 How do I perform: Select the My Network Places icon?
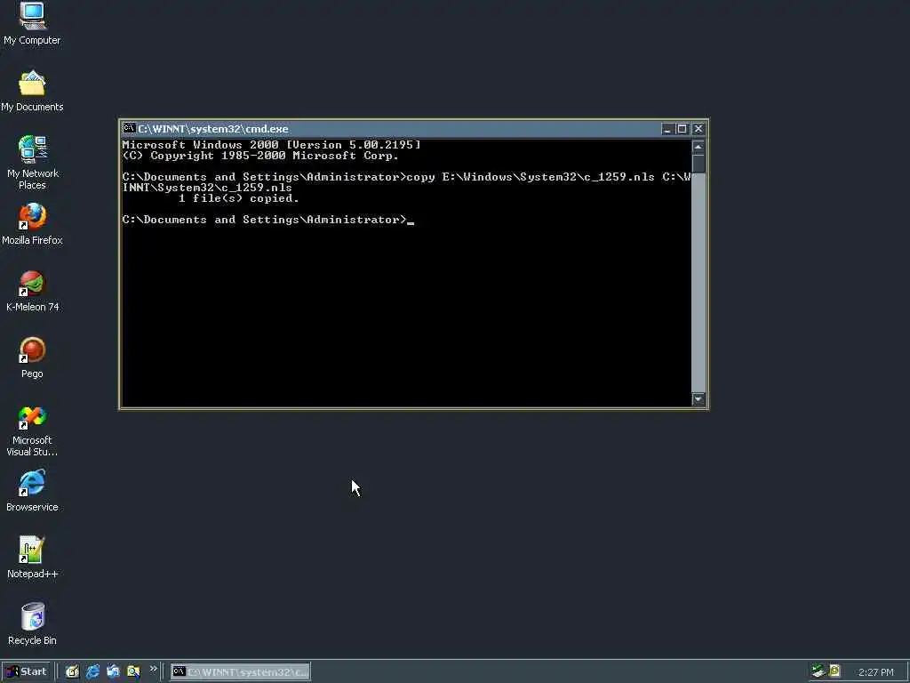(x=33, y=163)
